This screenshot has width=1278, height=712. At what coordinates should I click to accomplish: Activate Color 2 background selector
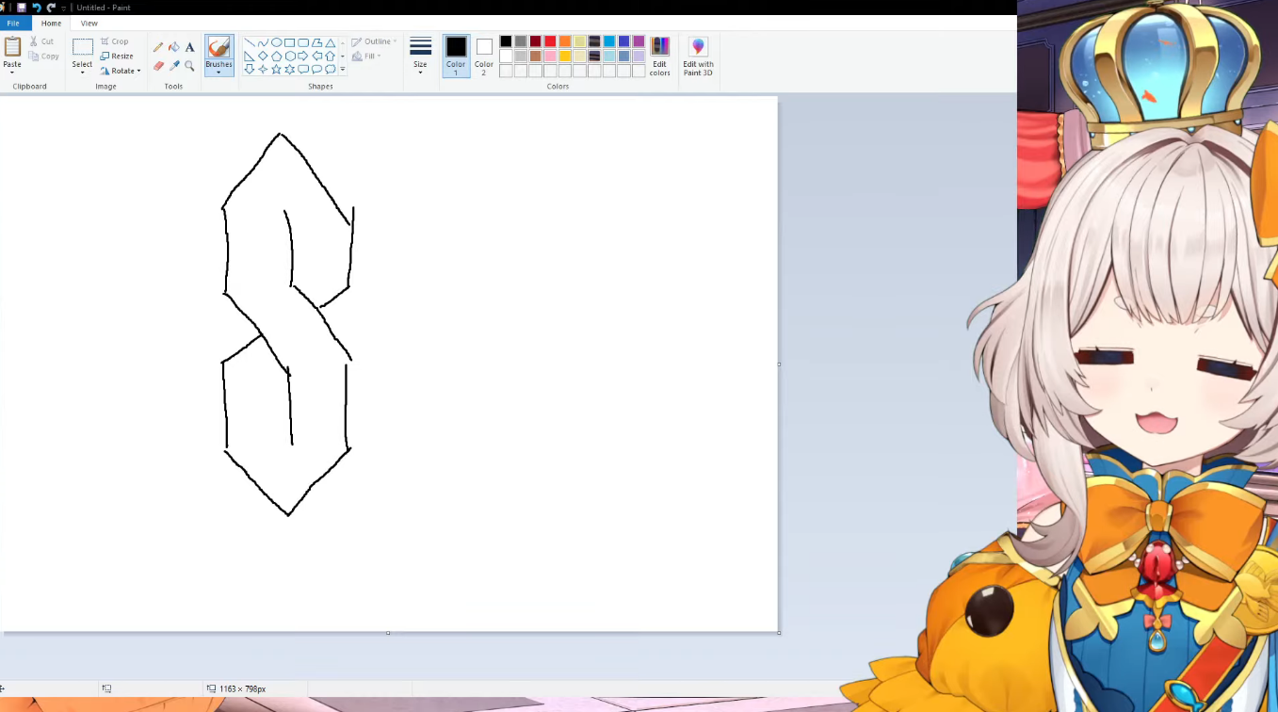pyautogui.click(x=484, y=57)
